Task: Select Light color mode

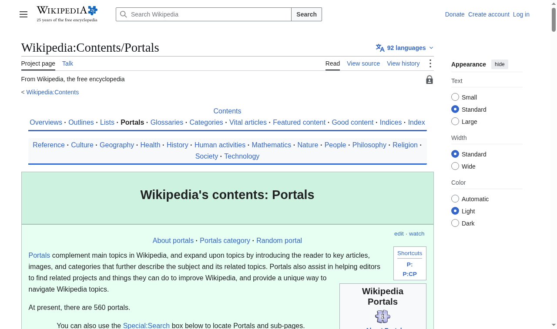Action: (x=455, y=211)
